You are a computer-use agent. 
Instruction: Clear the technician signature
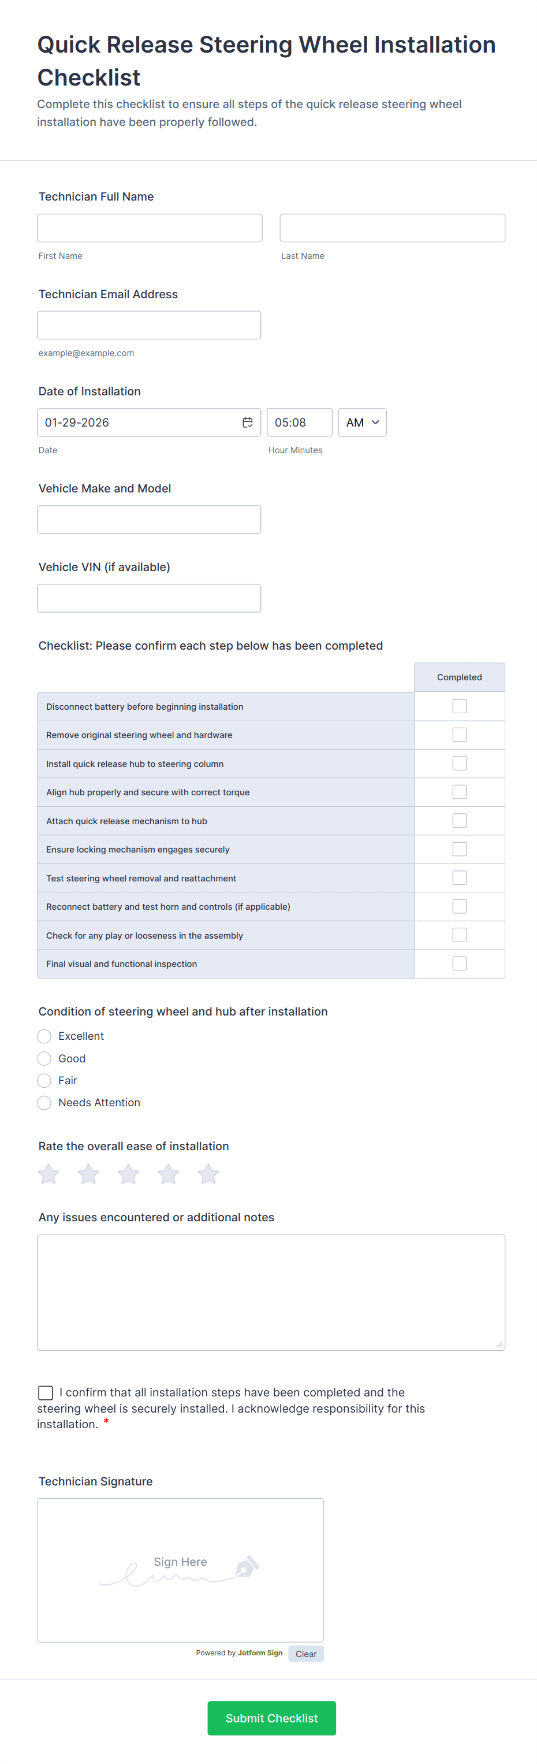[x=306, y=1654]
